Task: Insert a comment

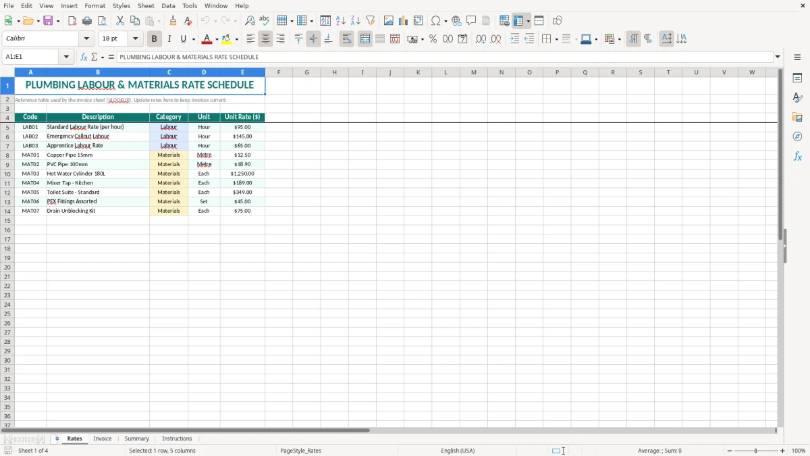Action: pos(471,21)
